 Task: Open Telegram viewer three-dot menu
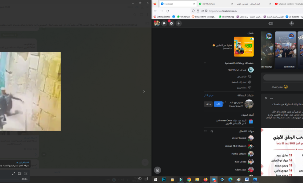tap(148, 179)
